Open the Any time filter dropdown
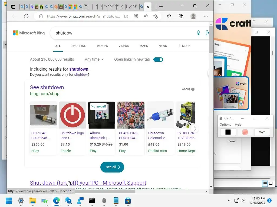 (x=94, y=60)
